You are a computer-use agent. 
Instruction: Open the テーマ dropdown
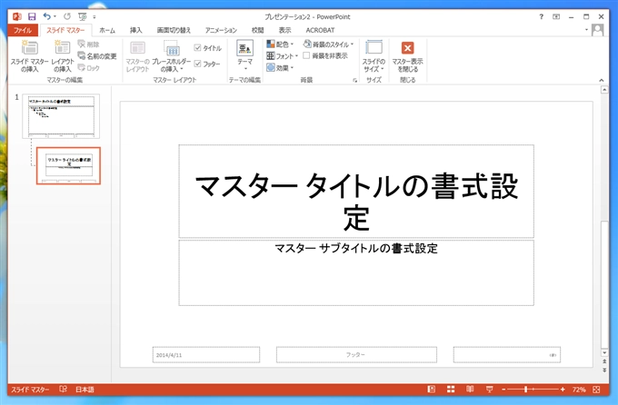pyautogui.click(x=245, y=56)
